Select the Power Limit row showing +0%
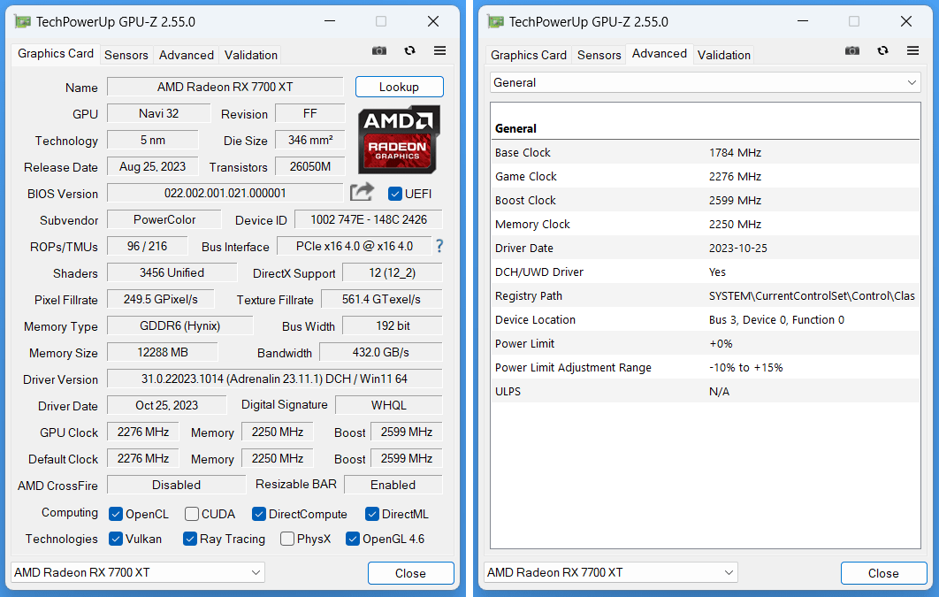 (x=705, y=344)
